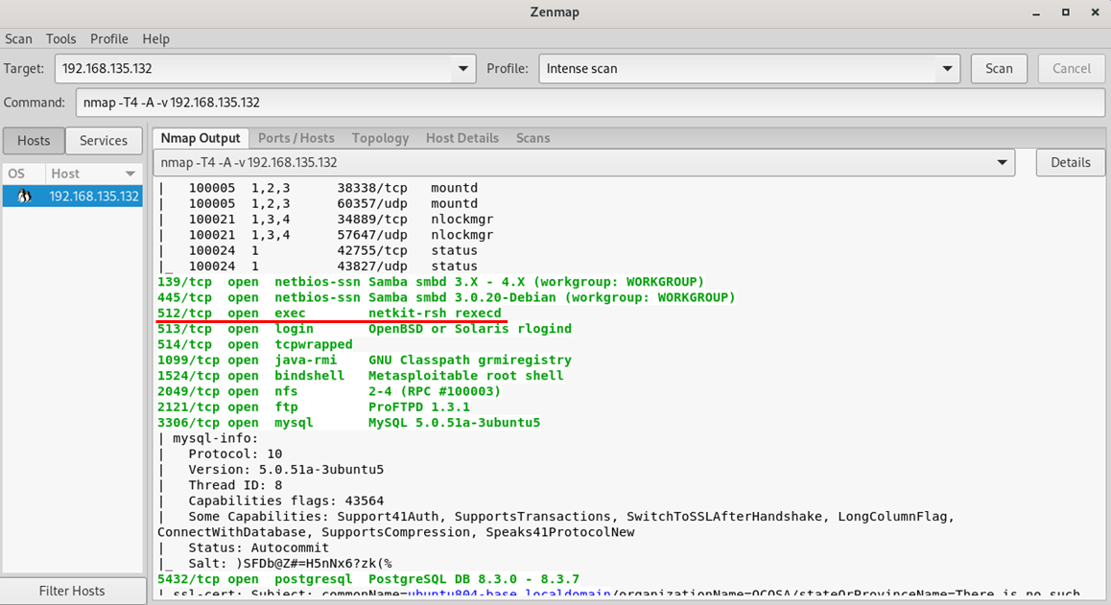Screen dimensions: 1111x605
Task: Click the 139/tcp netbios-ssn line
Action: [x=431, y=282]
